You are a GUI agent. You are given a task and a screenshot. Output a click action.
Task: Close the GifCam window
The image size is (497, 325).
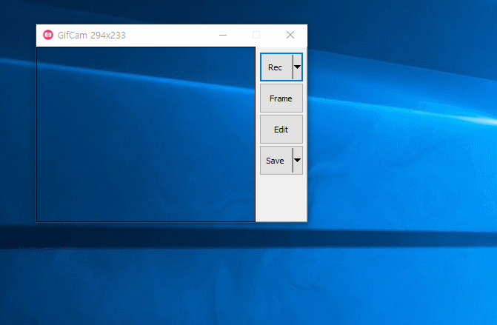tap(290, 35)
